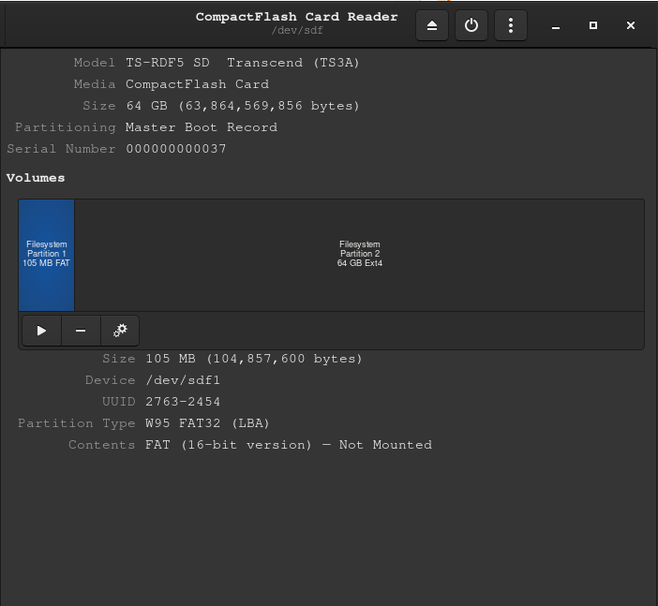Maximize the Disks window
The width and height of the screenshot is (658, 606).
[593, 26]
